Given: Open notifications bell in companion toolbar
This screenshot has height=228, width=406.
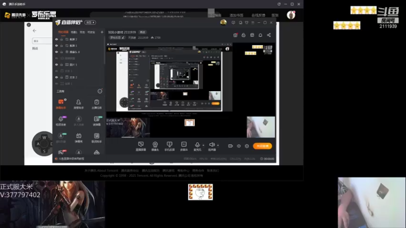Looking at the screenshot, I should coord(260,35).
